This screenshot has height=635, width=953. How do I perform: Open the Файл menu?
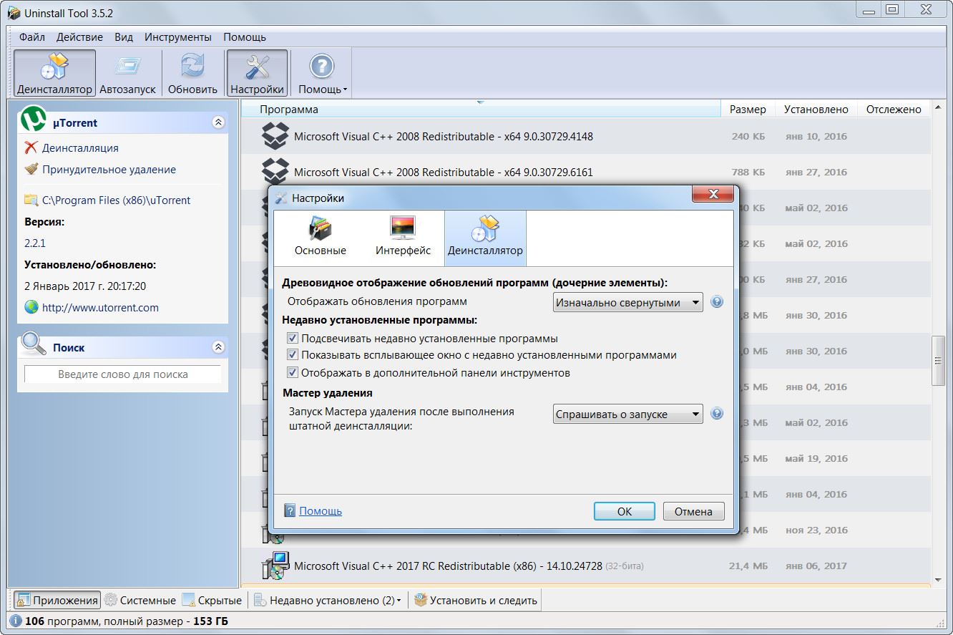click(x=32, y=37)
